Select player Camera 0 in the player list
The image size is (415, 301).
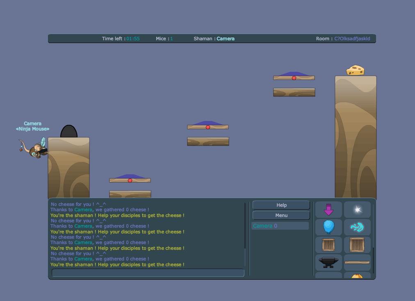click(x=280, y=226)
